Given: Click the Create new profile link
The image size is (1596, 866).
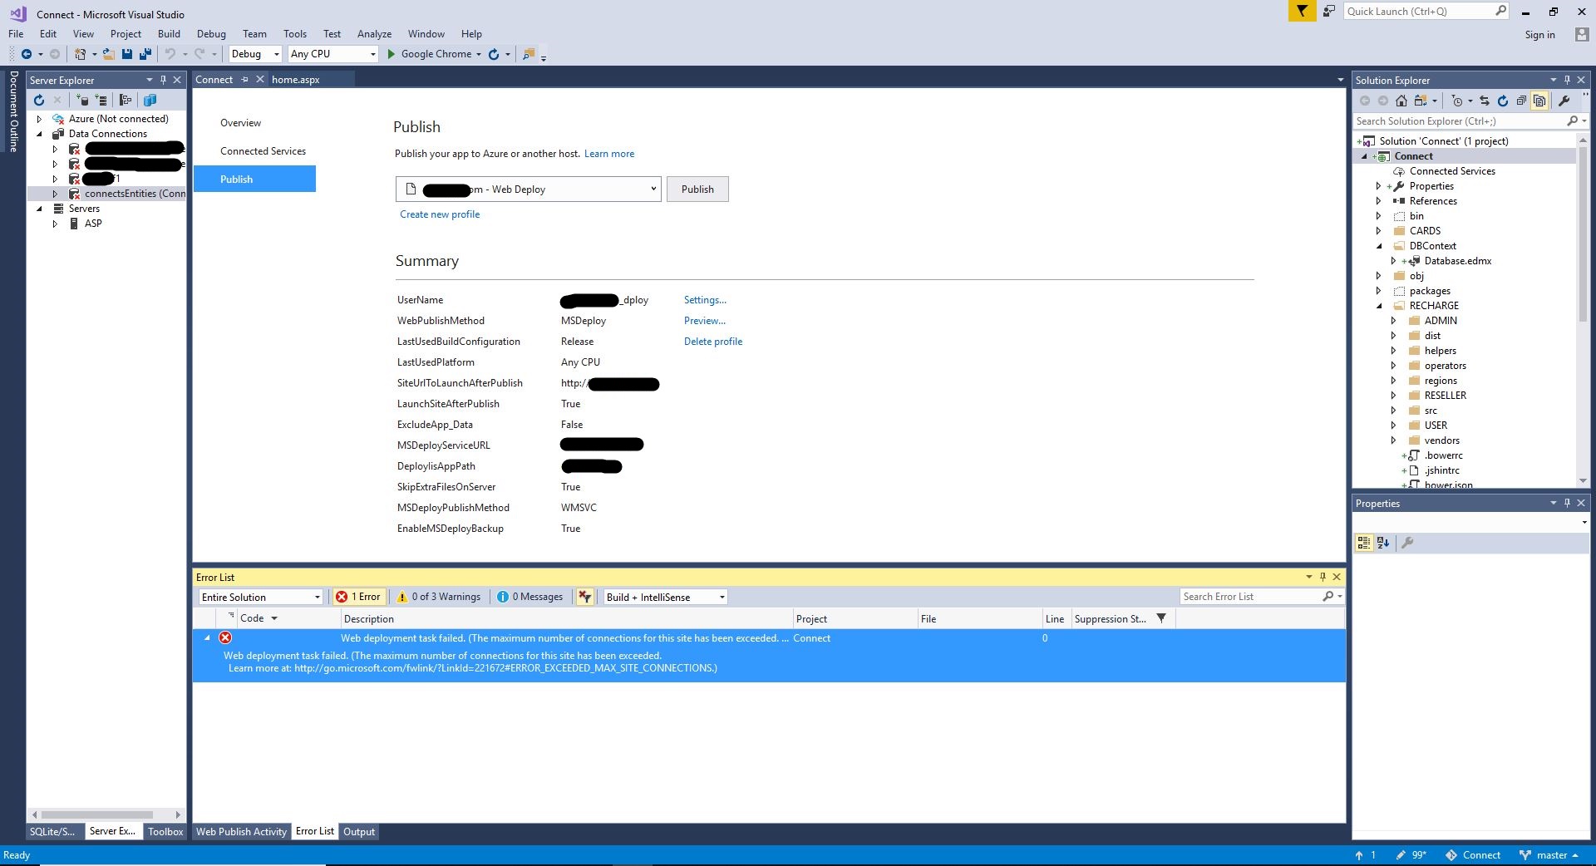Looking at the screenshot, I should (440, 214).
